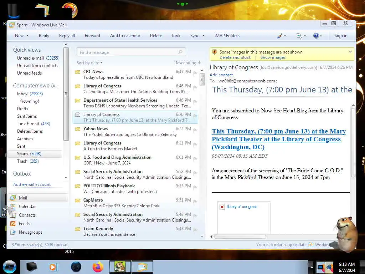The width and height of the screenshot is (365, 274).
Task: Click the opened envelope icon of selected message
Action: 78,115
